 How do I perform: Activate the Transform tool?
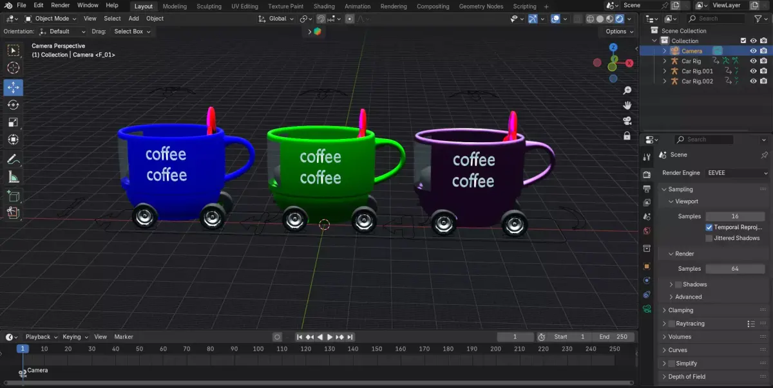(14, 139)
